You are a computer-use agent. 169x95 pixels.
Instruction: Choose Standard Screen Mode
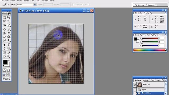pyautogui.click(x=4, y=74)
